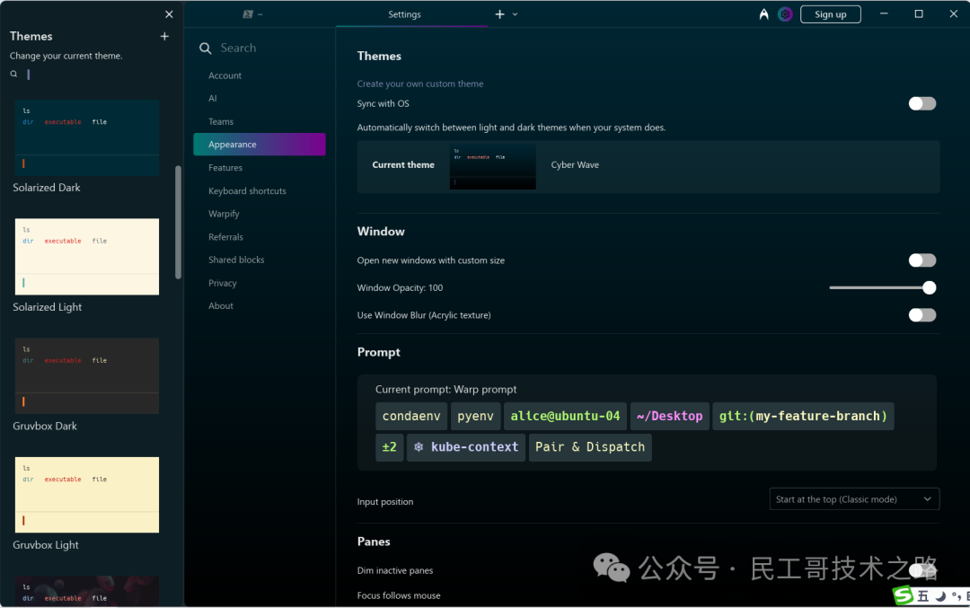Toggle Open new windows with custom size

(x=921, y=260)
